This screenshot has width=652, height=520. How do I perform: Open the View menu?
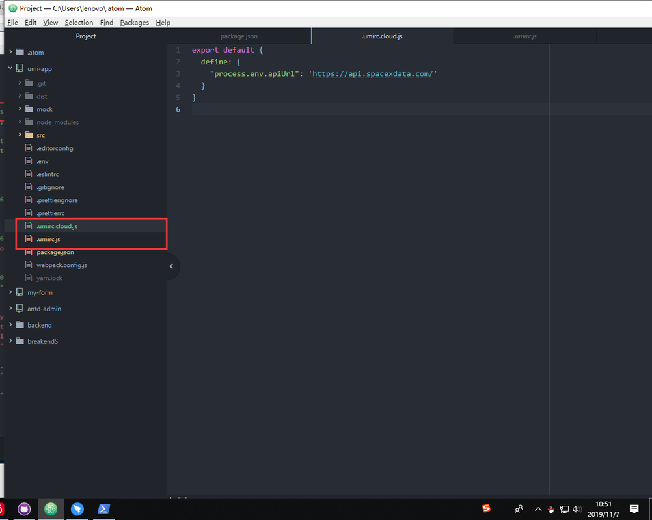(x=50, y=23)
